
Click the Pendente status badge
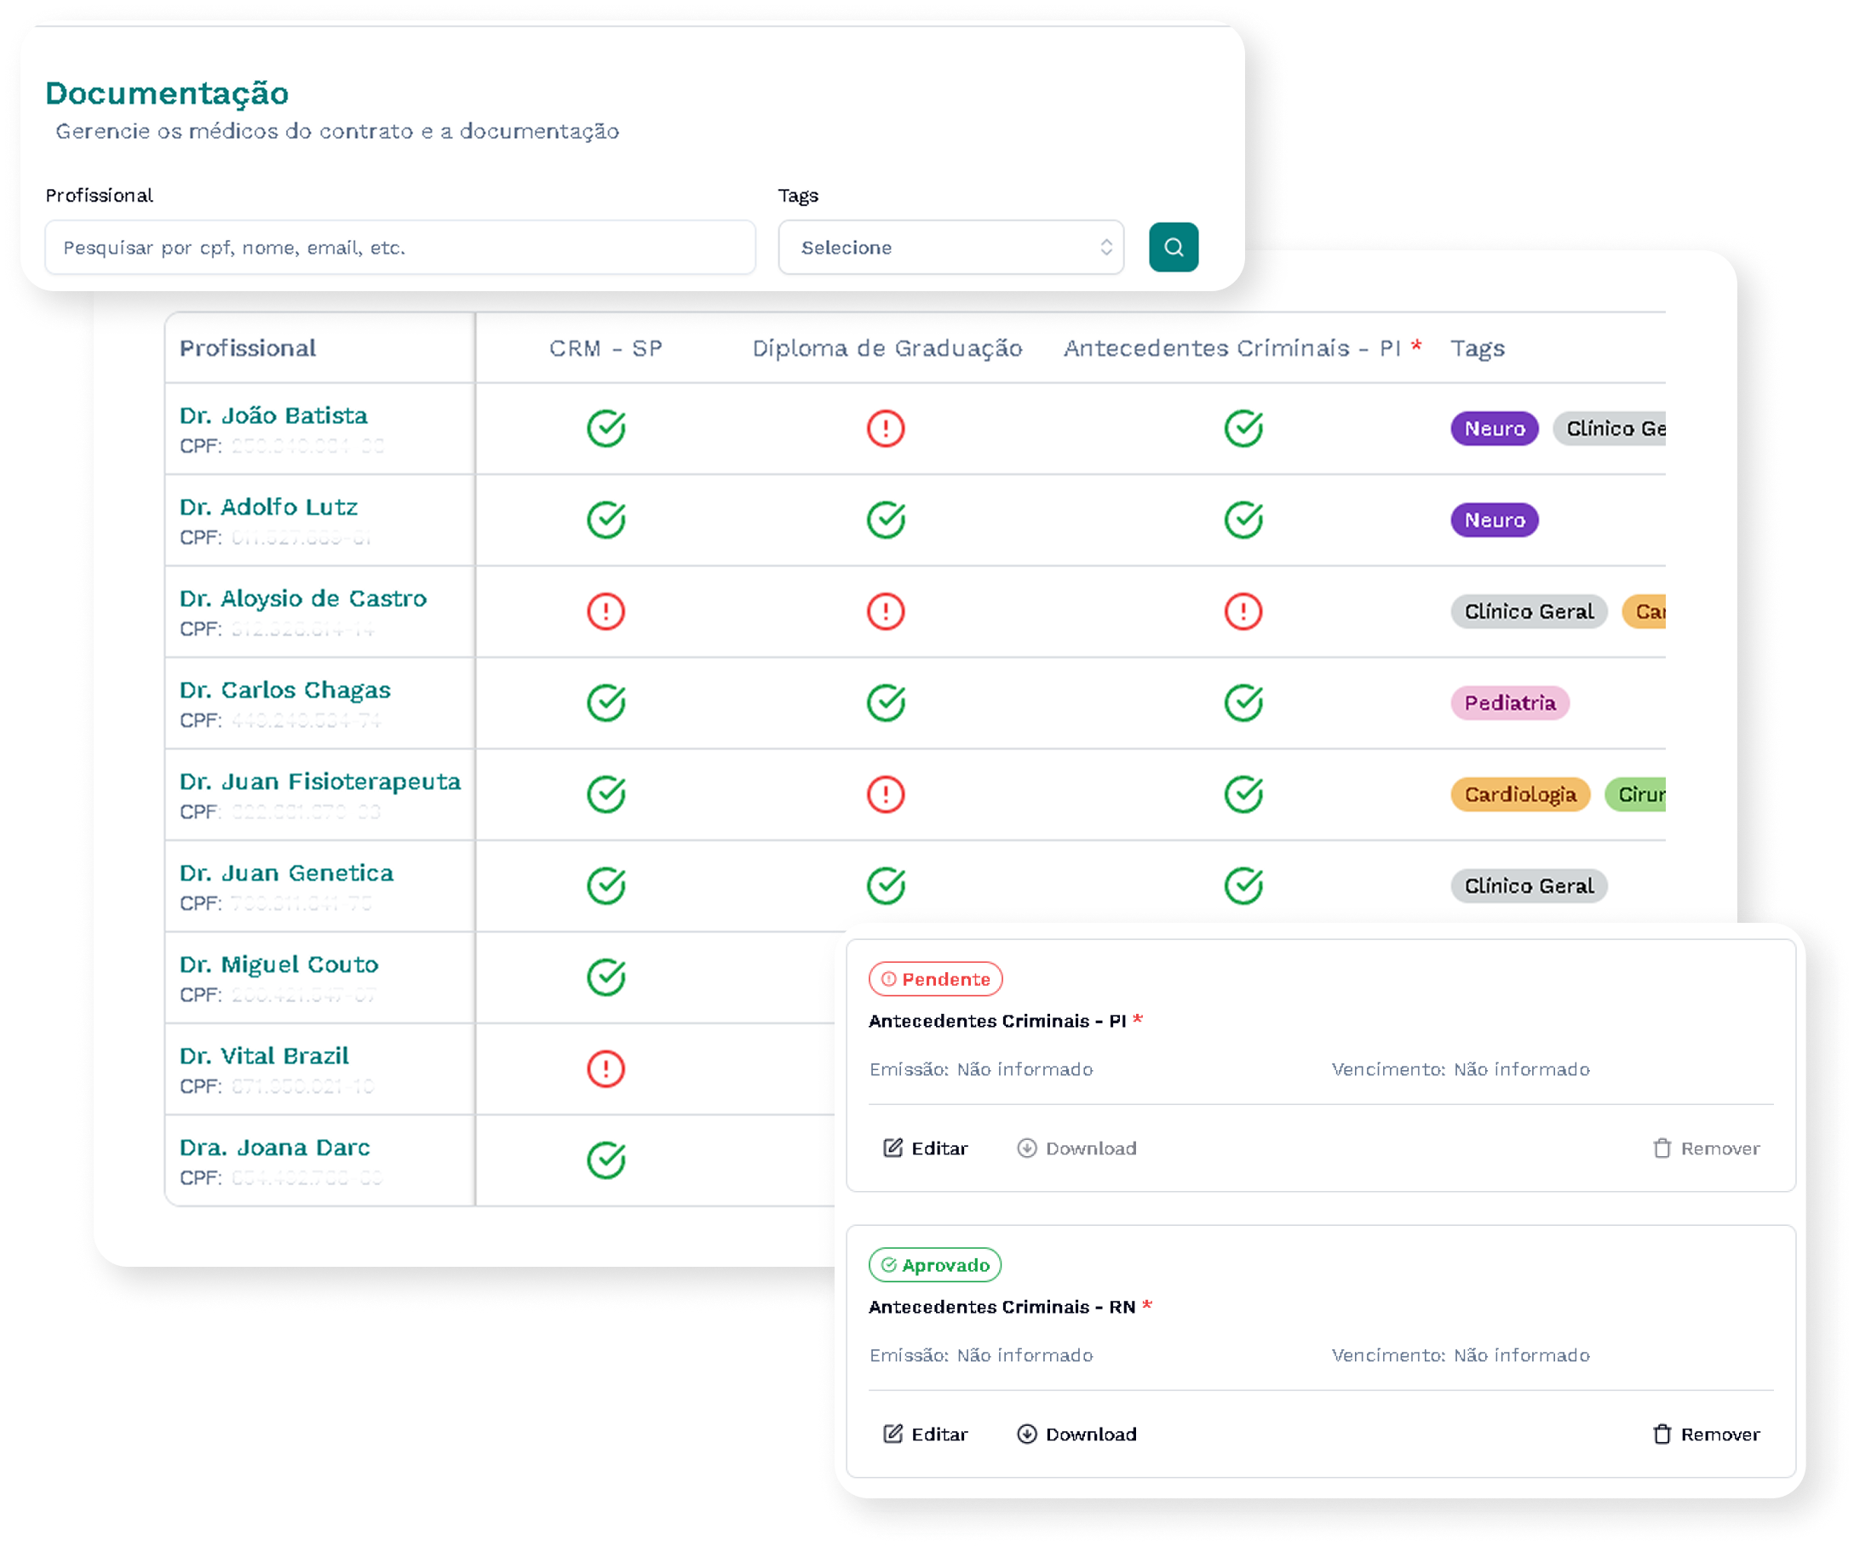click(935, 980)
